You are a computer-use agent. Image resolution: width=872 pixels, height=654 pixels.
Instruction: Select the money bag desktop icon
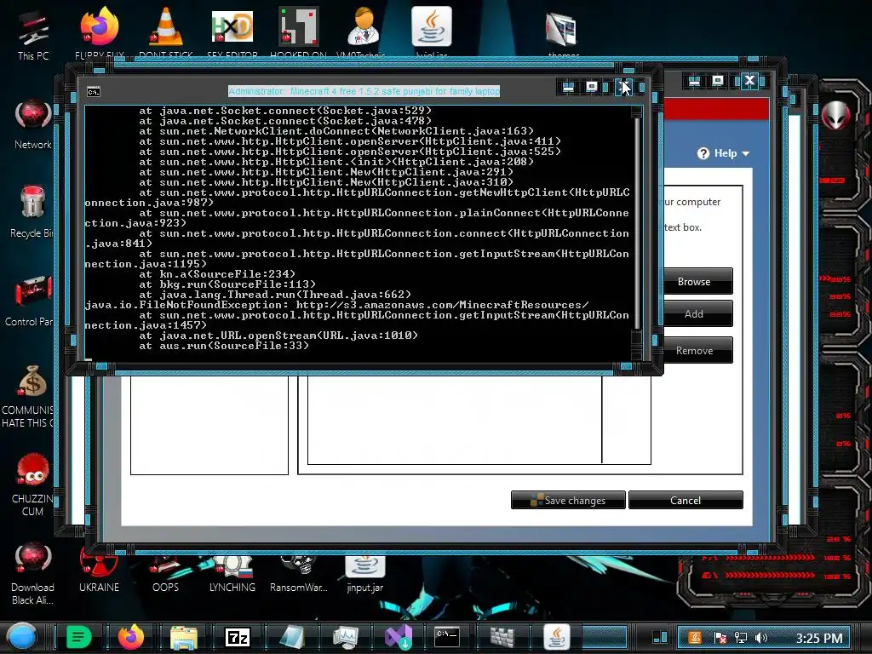(x=32, y=396)
